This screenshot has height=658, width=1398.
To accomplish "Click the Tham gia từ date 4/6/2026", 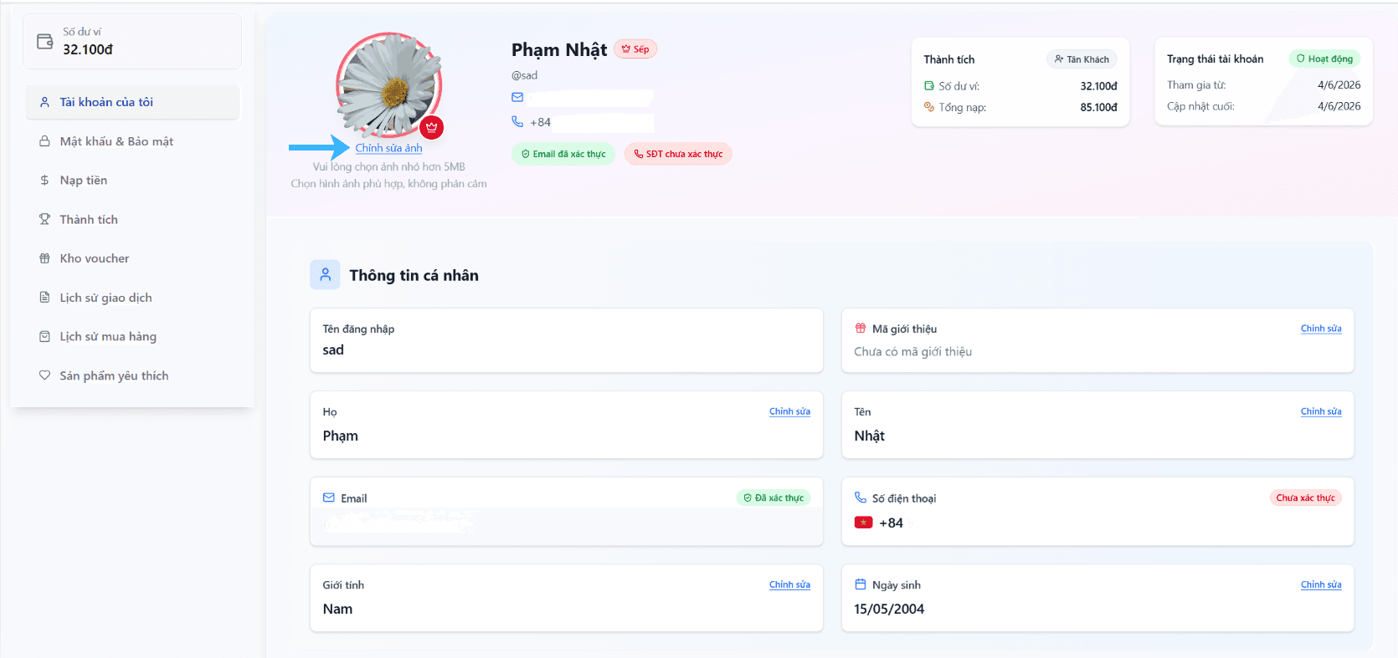I will point(1339,84).
